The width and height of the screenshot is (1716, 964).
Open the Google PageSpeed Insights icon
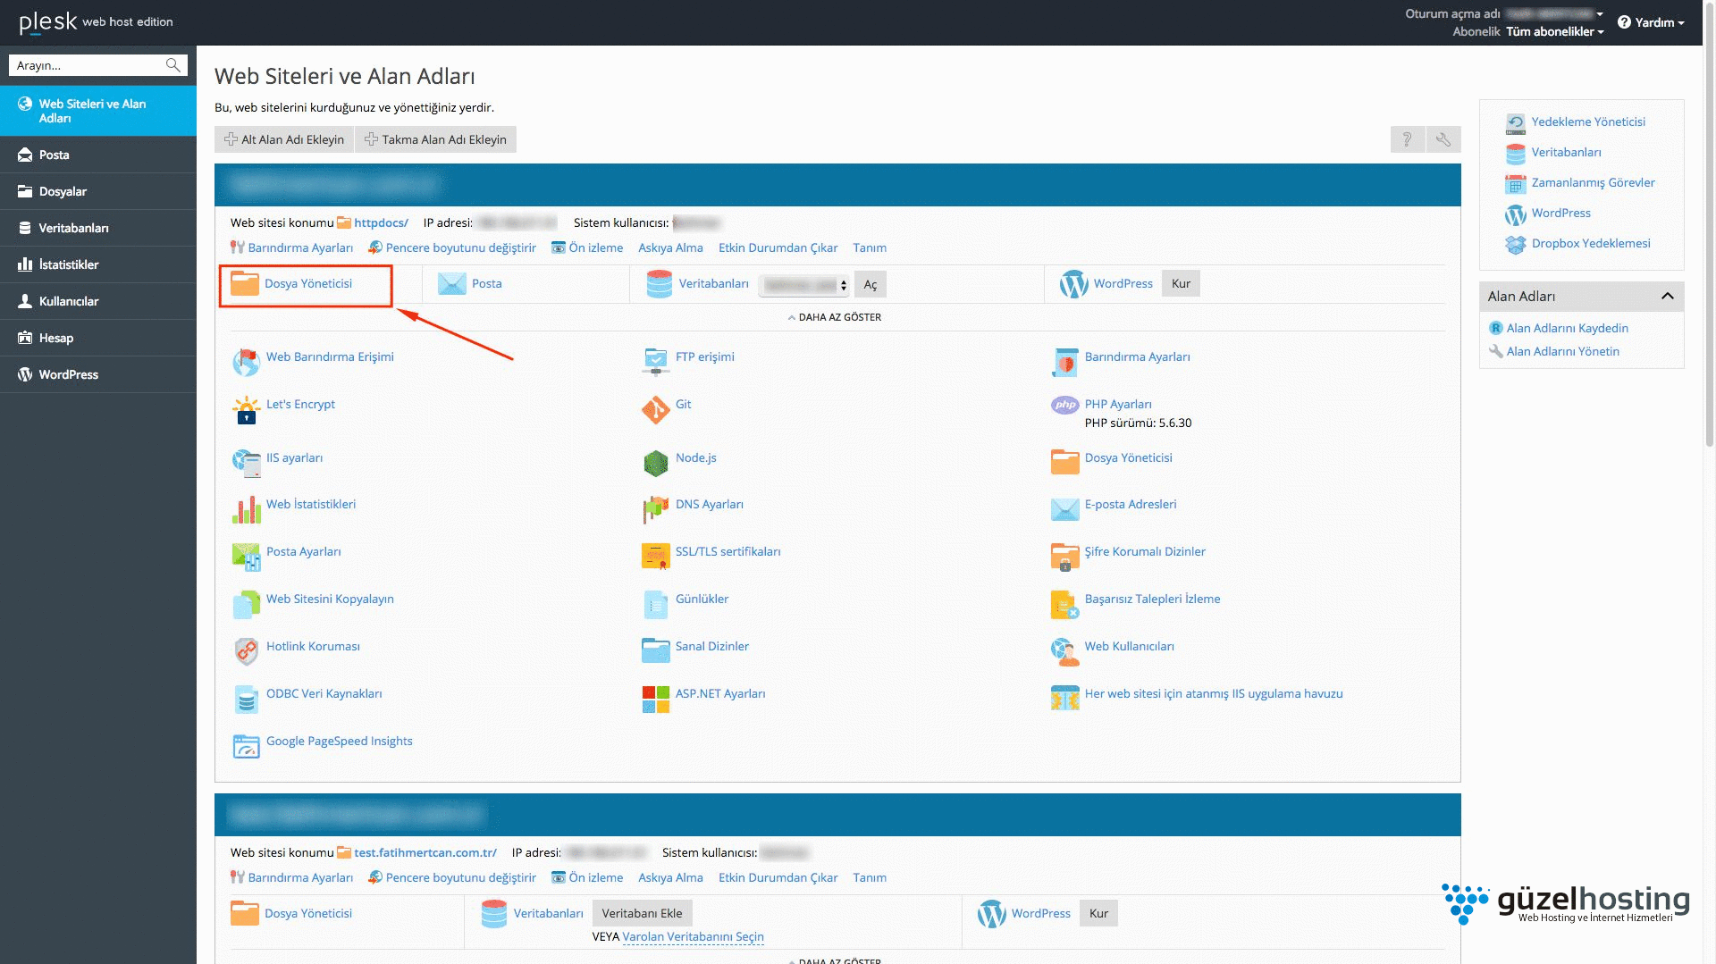tap(246, 746)
